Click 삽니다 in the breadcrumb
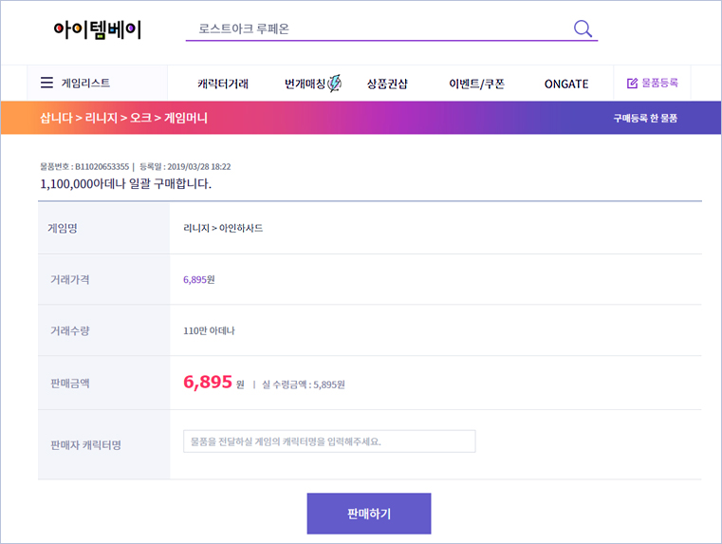The width and height of the screenshot is (722, 544). [x=56, y=118]
